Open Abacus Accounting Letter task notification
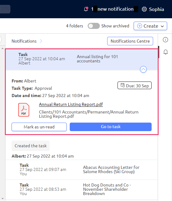The image size is (172, 202). click(x=82, y=170)
